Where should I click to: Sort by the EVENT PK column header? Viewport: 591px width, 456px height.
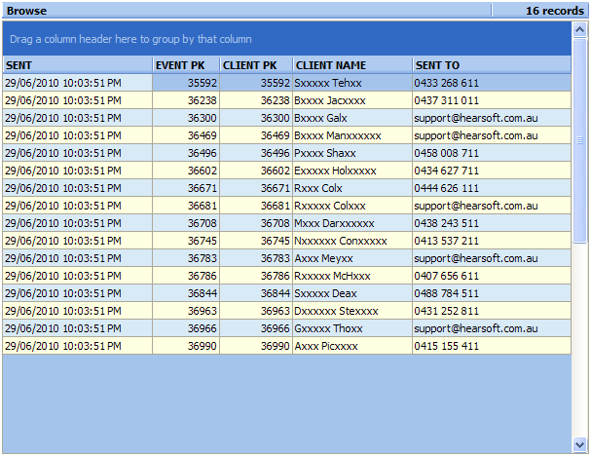tap(186, 65)
